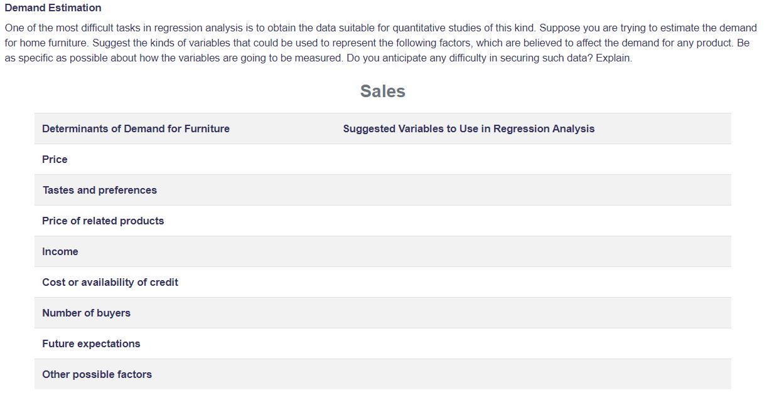The width and height of the screenshot is (769, 398).
Task: Select the 'Other possible factors' row
Action: point(383,374)
